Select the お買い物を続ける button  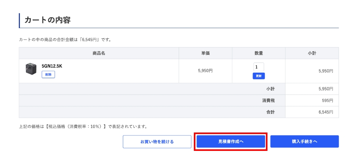pos(157,142)
